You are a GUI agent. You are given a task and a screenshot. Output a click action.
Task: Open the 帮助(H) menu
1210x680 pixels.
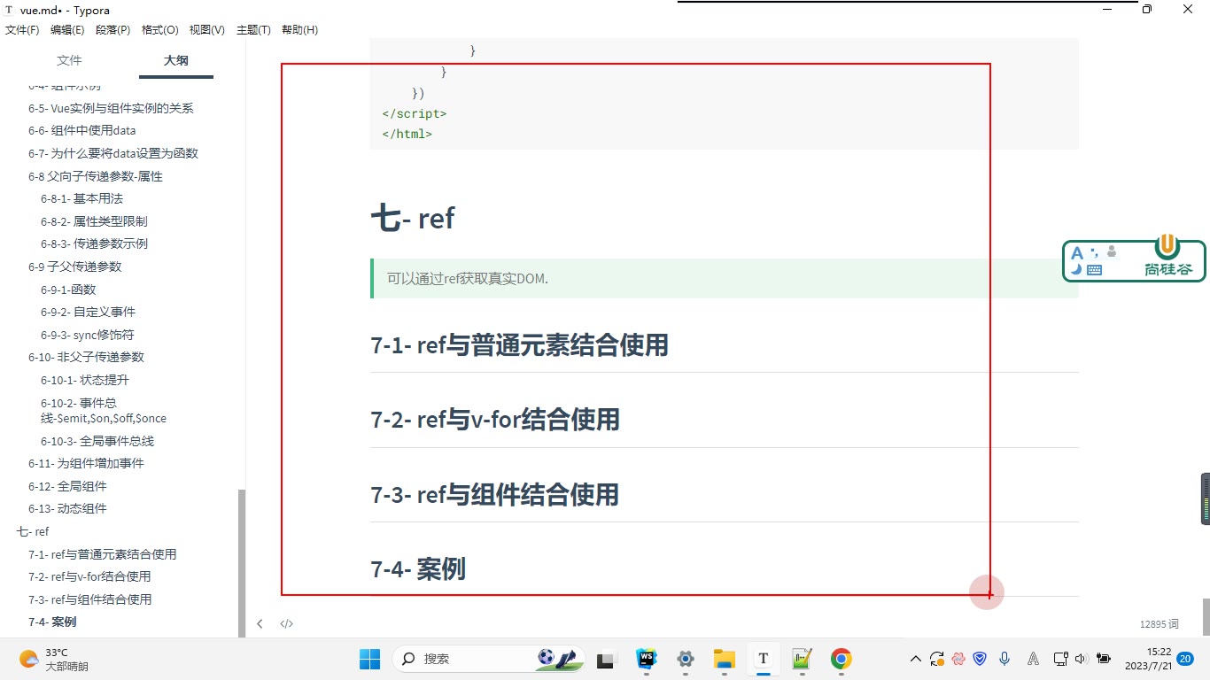[x=299, y=30]
